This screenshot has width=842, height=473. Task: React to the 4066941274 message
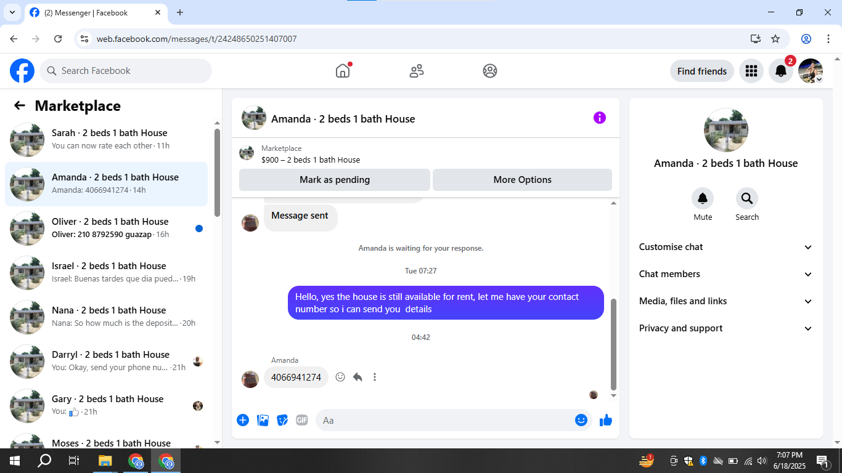(340, 377)
